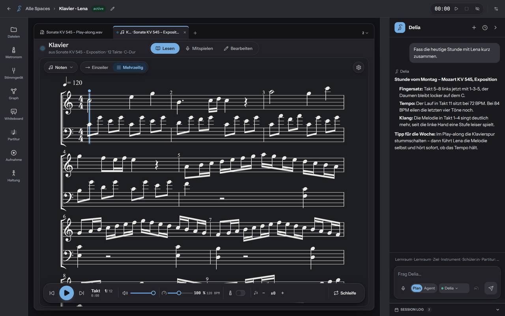The height and width of the screenshot is (316, 505).
Task: Open the Metronom tool in the sidebar
Action: point(14,53)
